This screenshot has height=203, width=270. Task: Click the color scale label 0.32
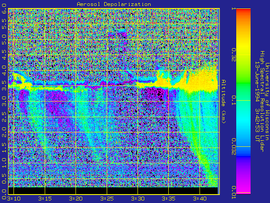234,55
